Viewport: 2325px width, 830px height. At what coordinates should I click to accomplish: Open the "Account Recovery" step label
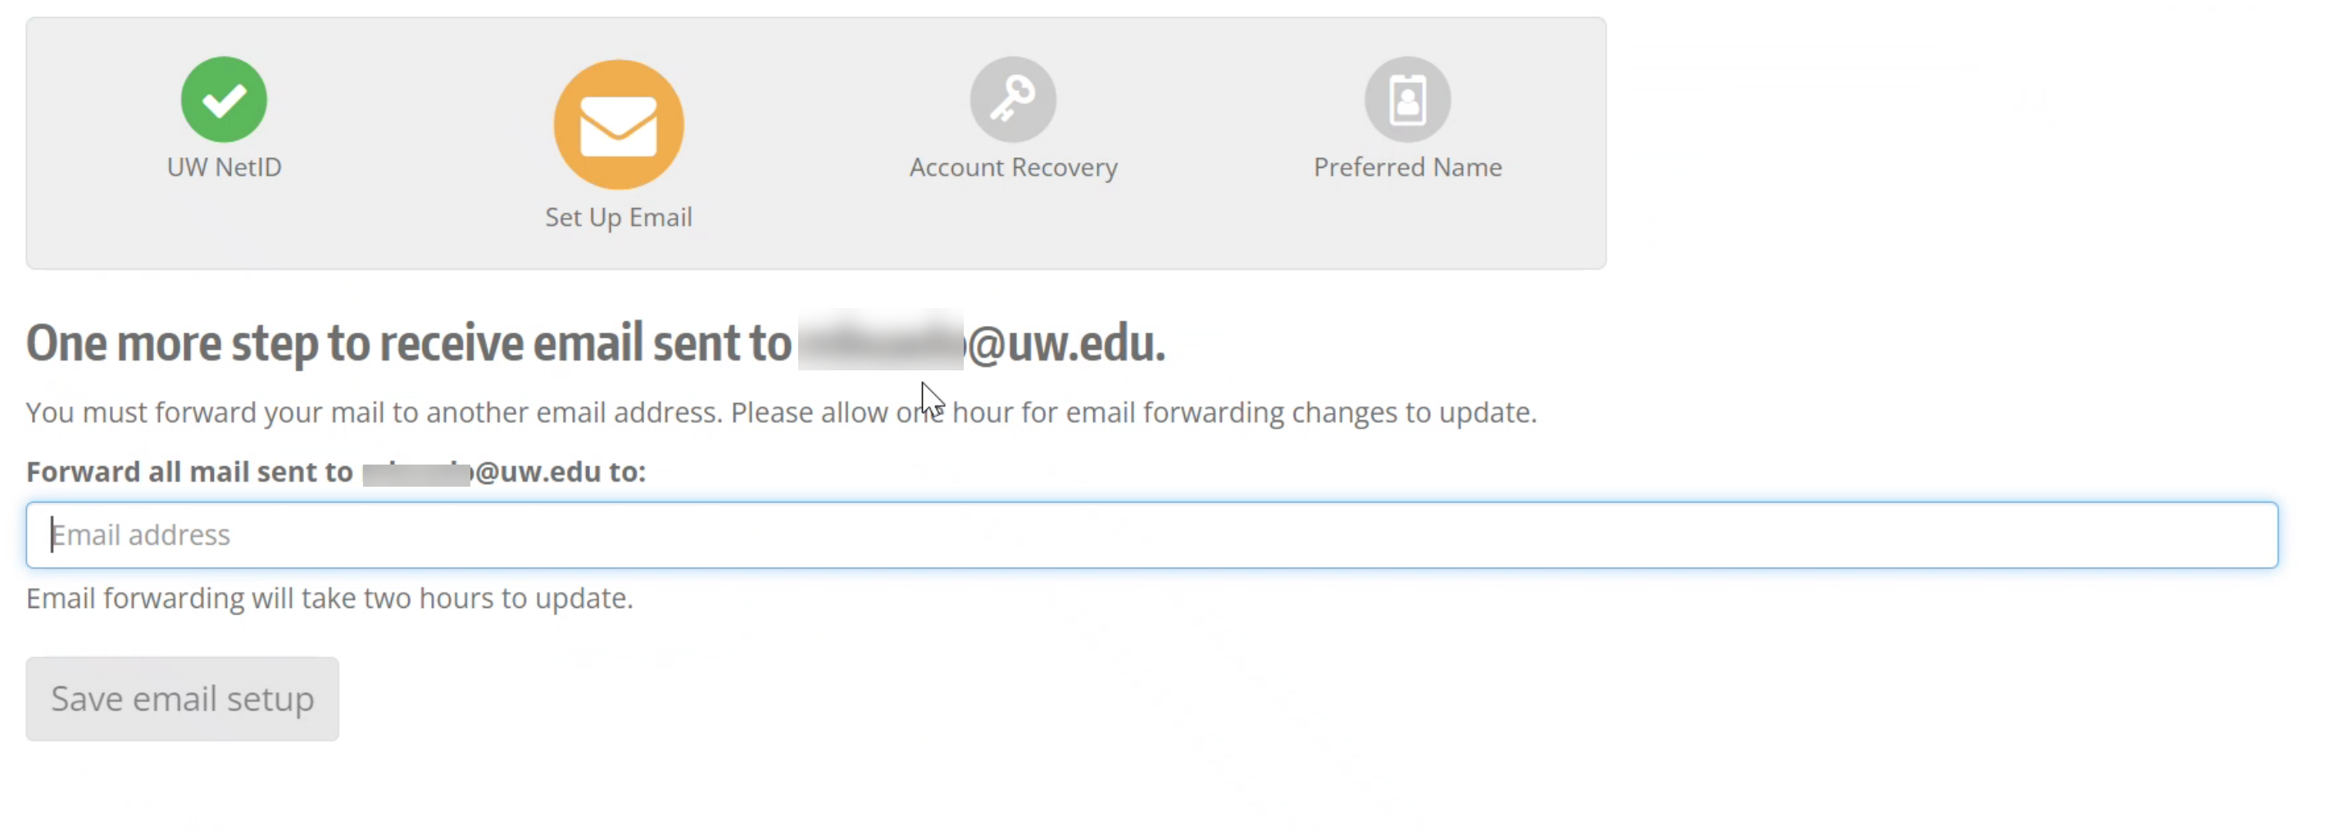pyautogui.click(x=1013, y=168)
